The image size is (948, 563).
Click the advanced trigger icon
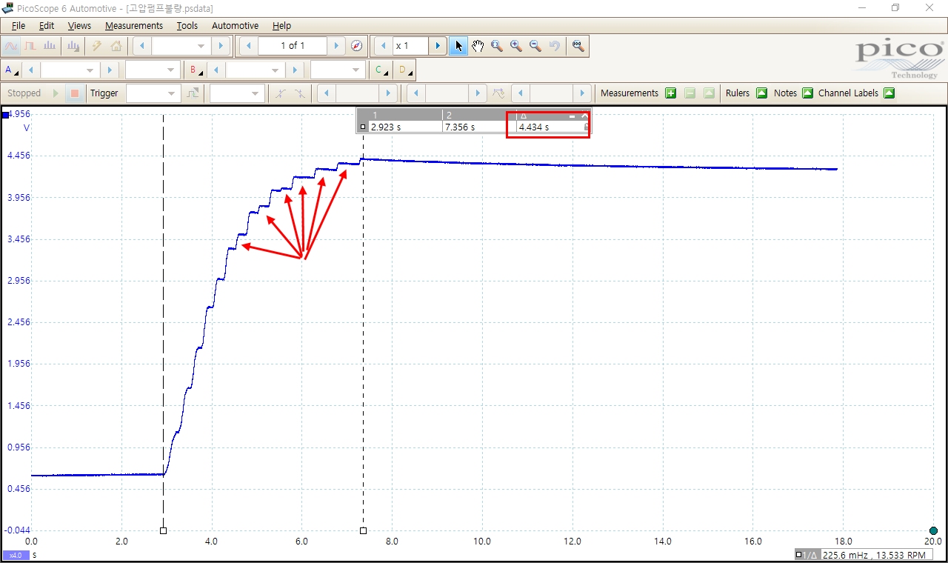(193, 93)
